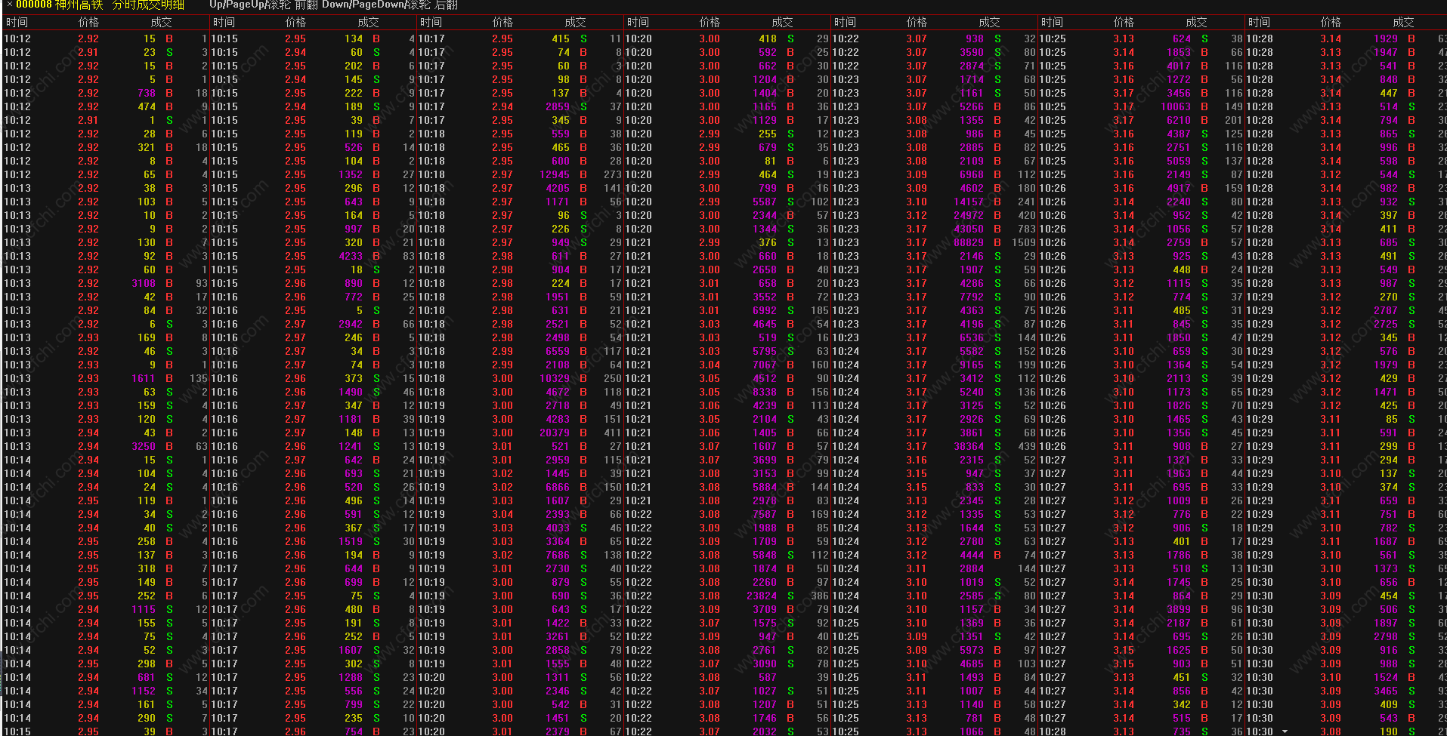
Task: Click the volume cell 3899 at 10:27
Action: [x=1179, y=609]
